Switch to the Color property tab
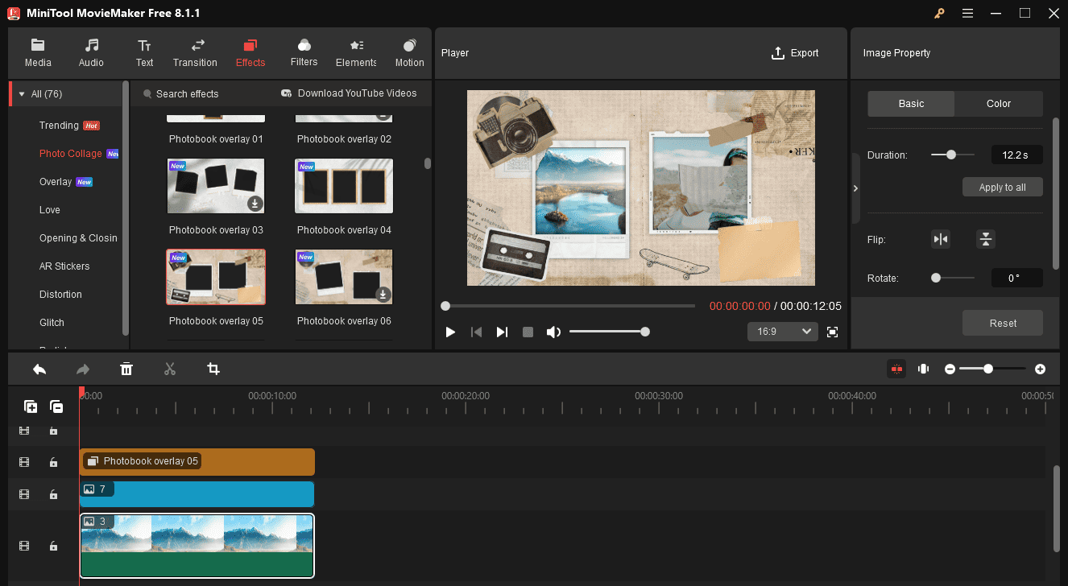This screenshot has width=1068, height=586. tap(999, 104)
